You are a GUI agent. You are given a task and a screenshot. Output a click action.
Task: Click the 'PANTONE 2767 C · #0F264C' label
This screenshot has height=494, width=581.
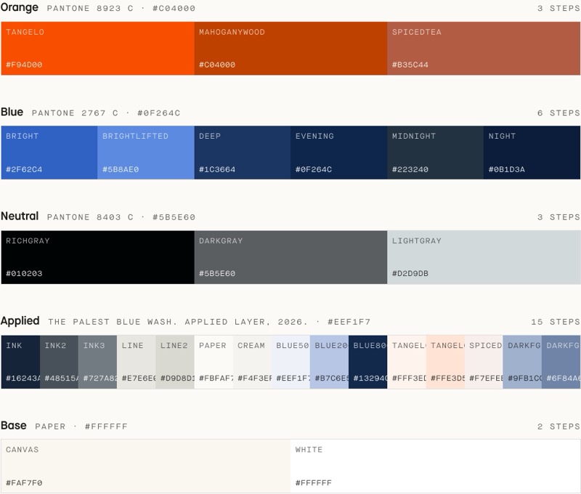coord(106,113)
